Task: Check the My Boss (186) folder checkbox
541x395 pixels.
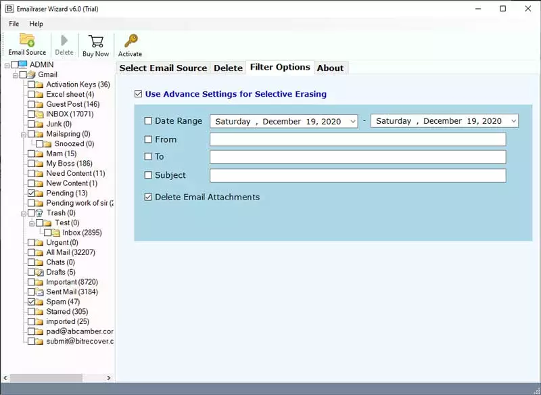Action: click(x=31, y=164)
